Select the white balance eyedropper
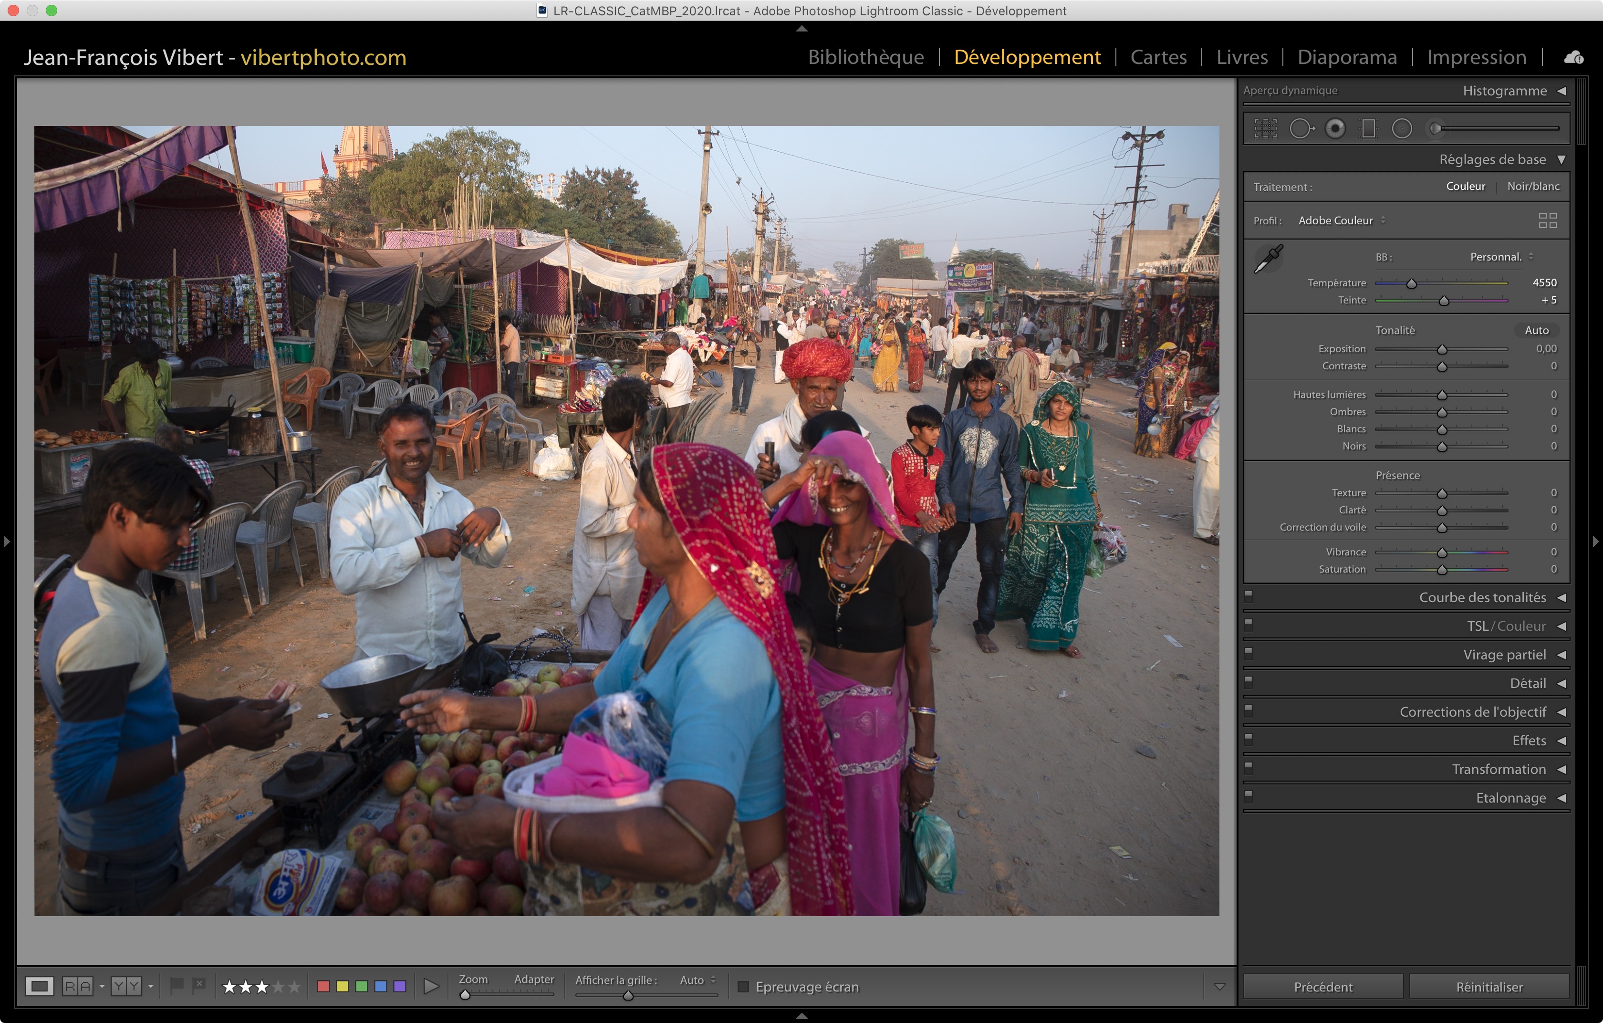Screen dimensions: 1603x1023 (1268, 259)
